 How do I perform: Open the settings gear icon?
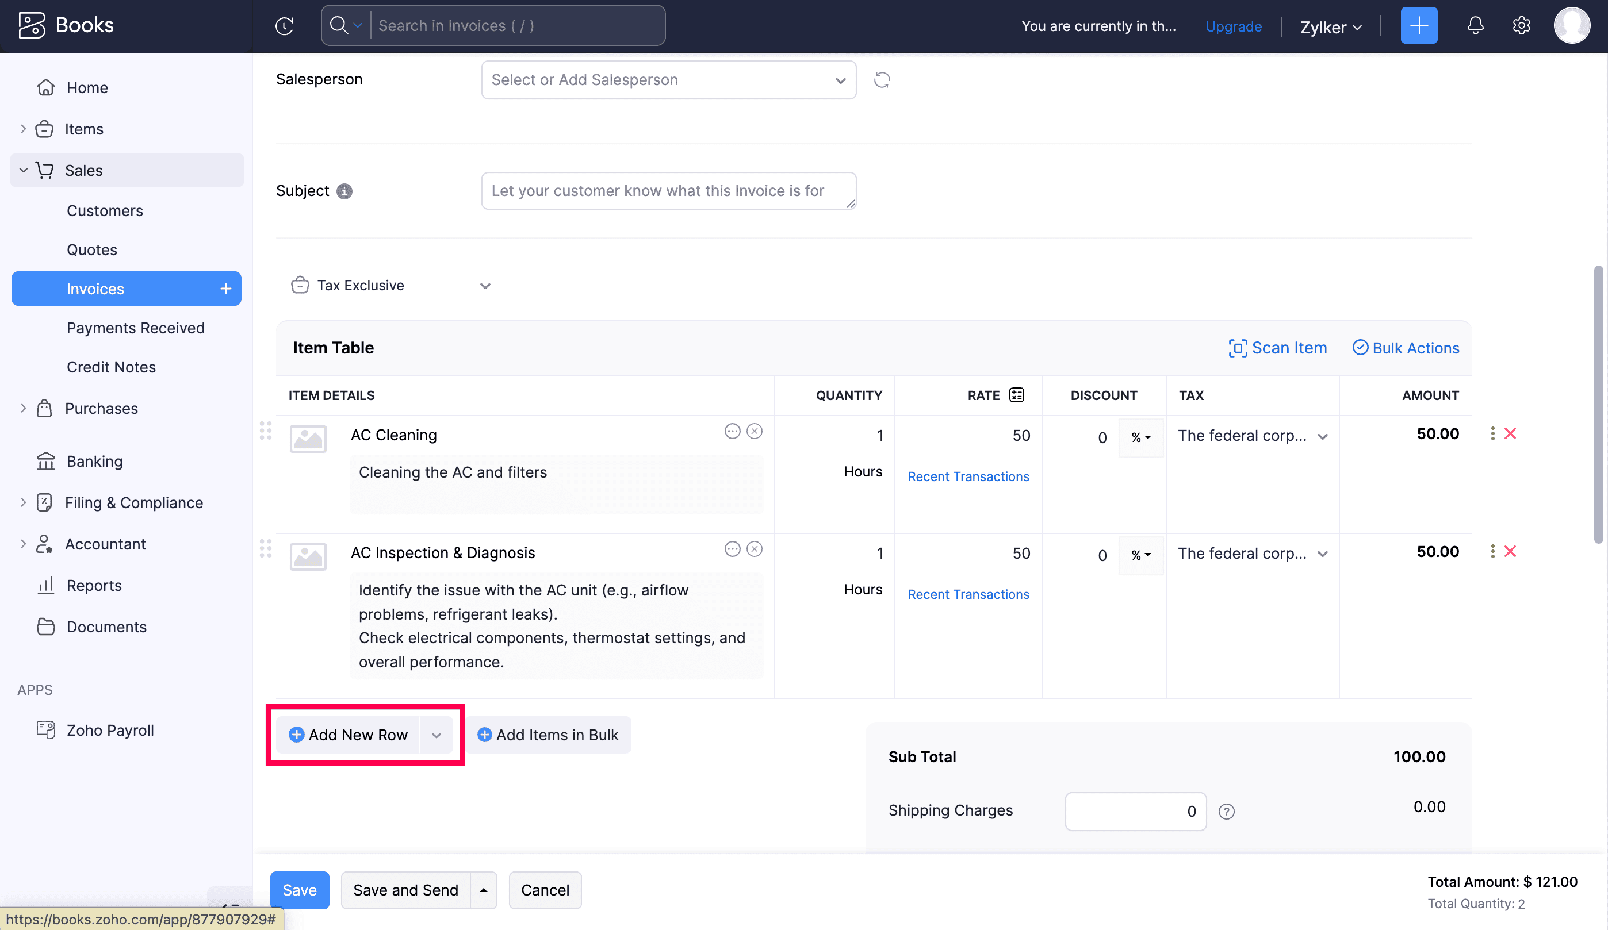point(1521,25)
